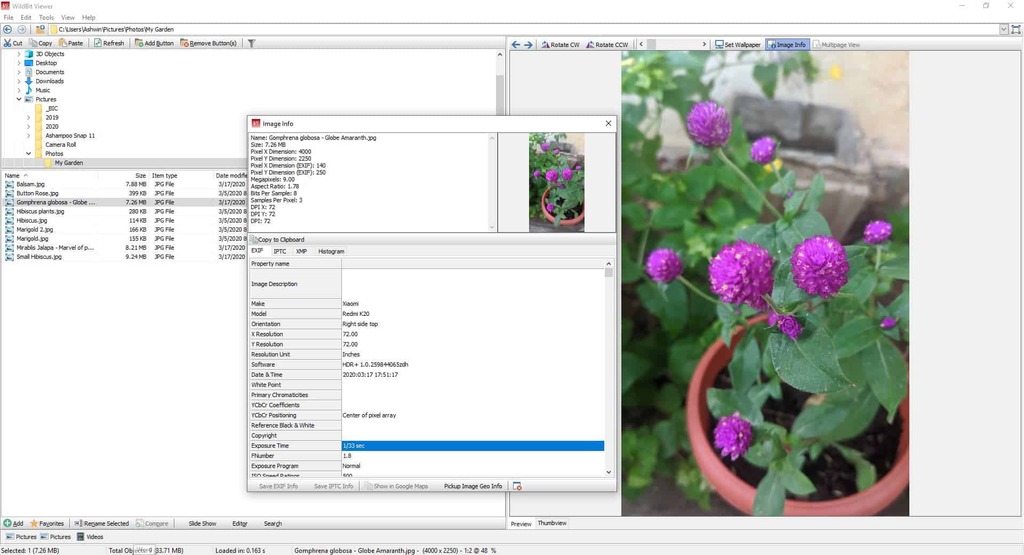Image resolution: width=1024 pixels, height=555 pixels.
Task: Switch to the Thumbview tab
Action: tap(551, 524)
